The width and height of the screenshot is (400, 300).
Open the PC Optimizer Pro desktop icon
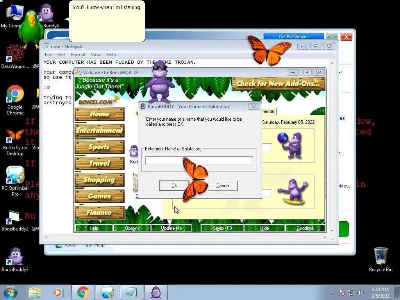click(15, 181)
